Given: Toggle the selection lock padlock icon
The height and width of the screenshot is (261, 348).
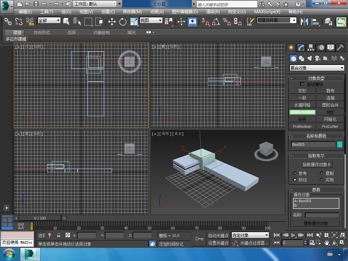Looking at the screenshot, I should 58,235.
